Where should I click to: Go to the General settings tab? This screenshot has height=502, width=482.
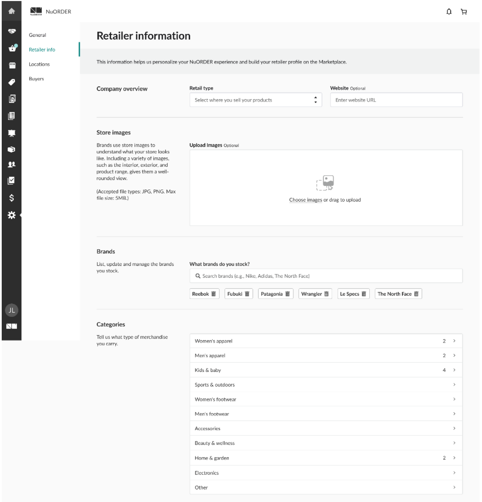tap(37, 35)
